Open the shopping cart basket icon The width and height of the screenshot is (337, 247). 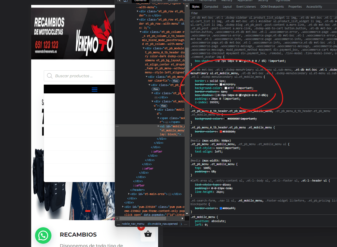click(148, 234)
